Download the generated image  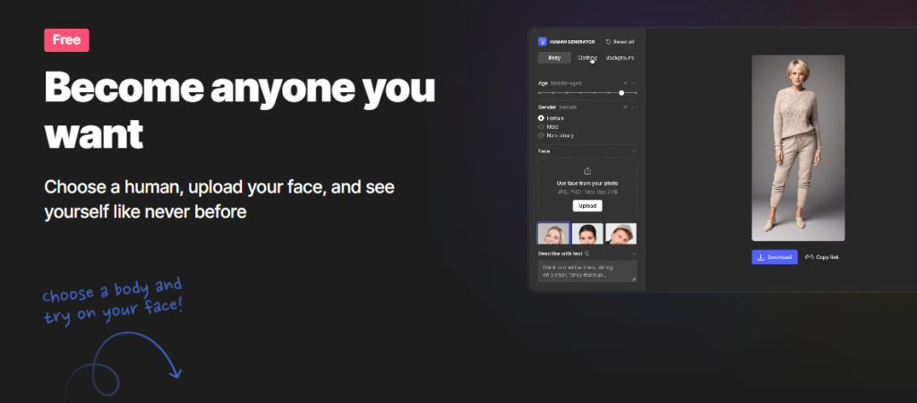click(775, 257)
